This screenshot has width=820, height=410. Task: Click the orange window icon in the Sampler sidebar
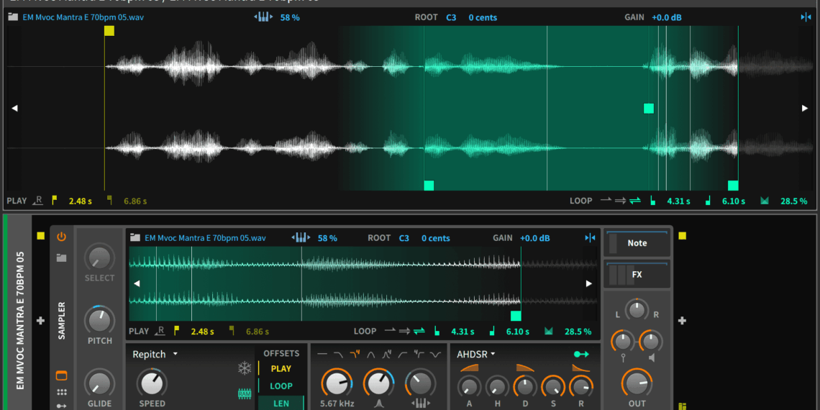click(61, 375)
